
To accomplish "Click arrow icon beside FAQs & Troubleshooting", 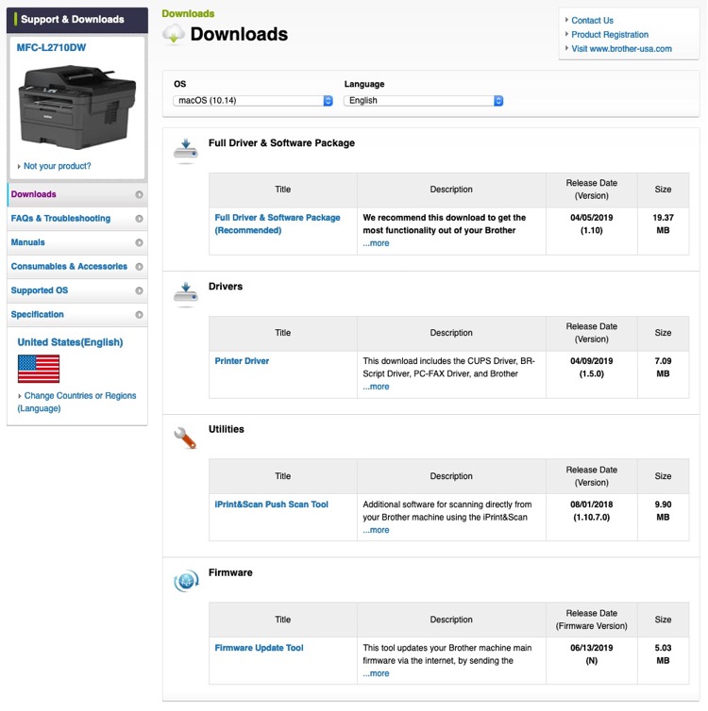I will (x=140, y=219).
